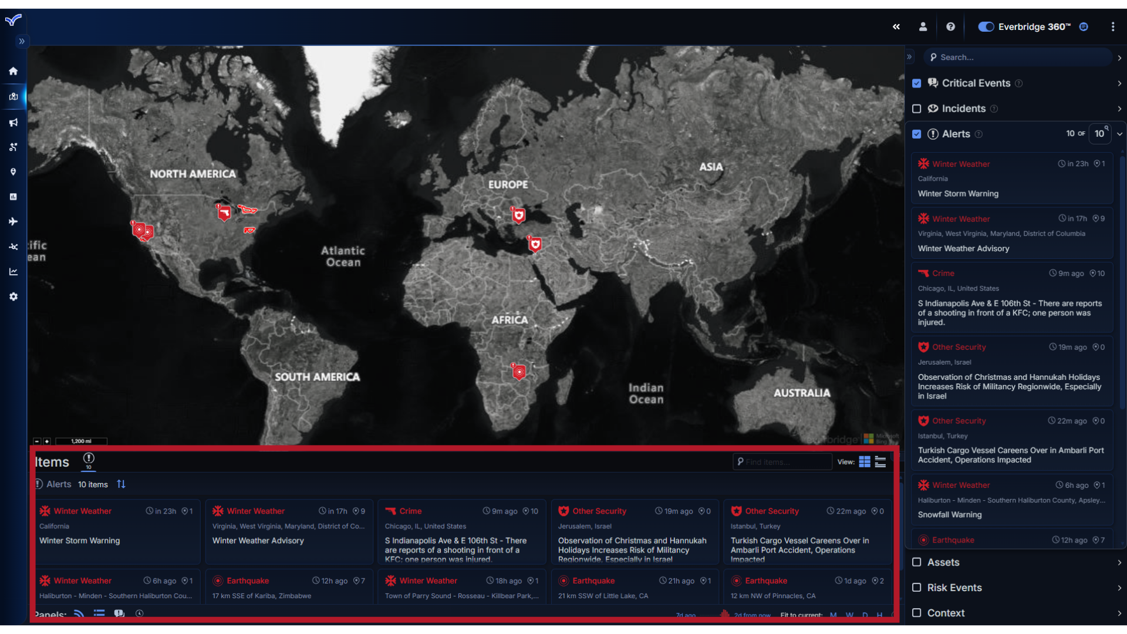The height and width of the screenshot is (634, 1127).
Task: Open the analytics trend chart icon in sidebar
Action: coord(13,271)
